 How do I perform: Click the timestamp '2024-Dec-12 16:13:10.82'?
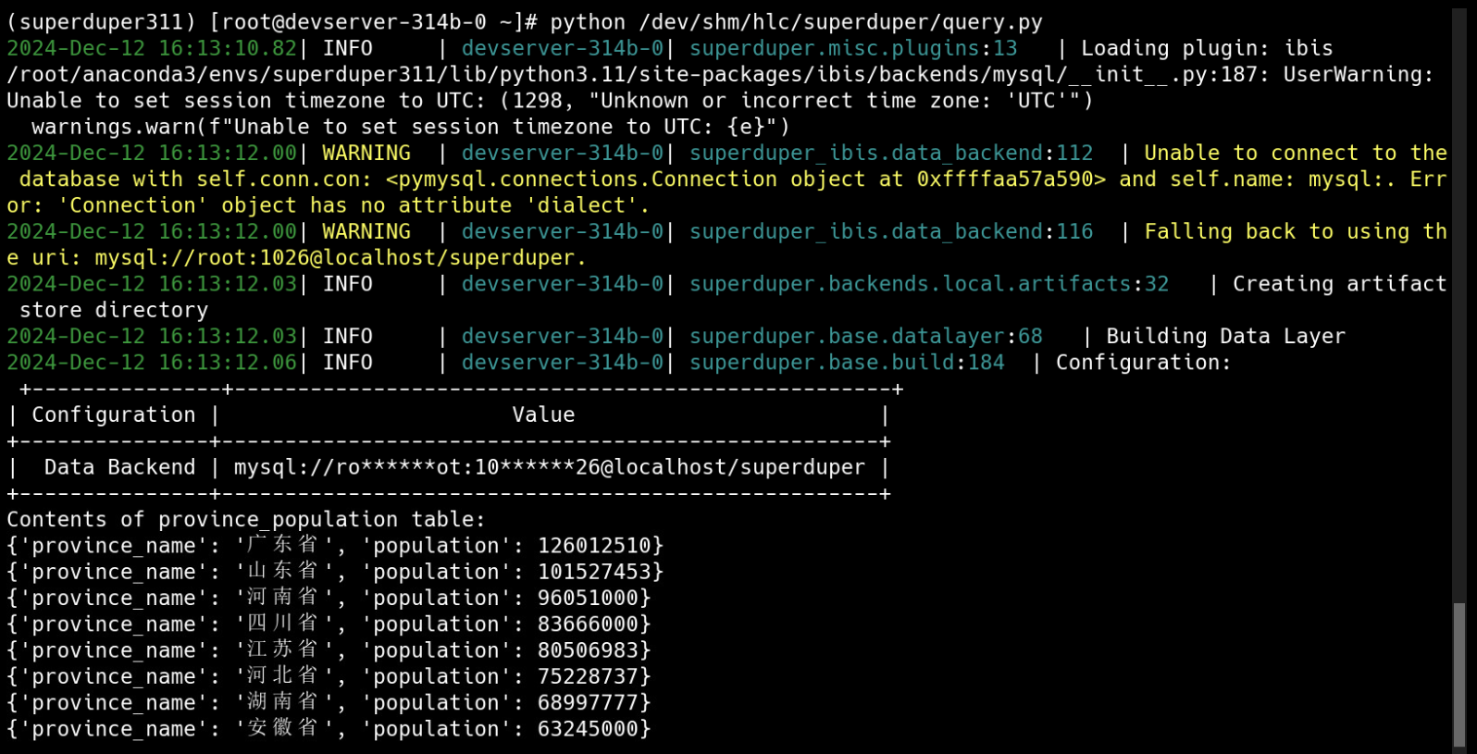[152, 48]
